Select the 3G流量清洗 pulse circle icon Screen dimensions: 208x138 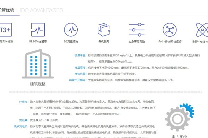pos(71,29)
